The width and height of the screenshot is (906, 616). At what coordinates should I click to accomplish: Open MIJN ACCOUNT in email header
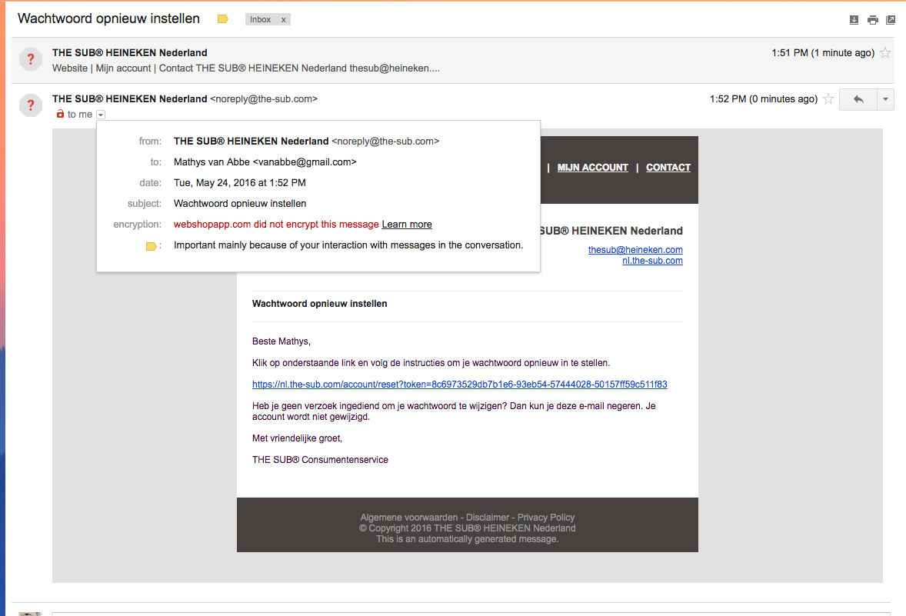(592, 168)
